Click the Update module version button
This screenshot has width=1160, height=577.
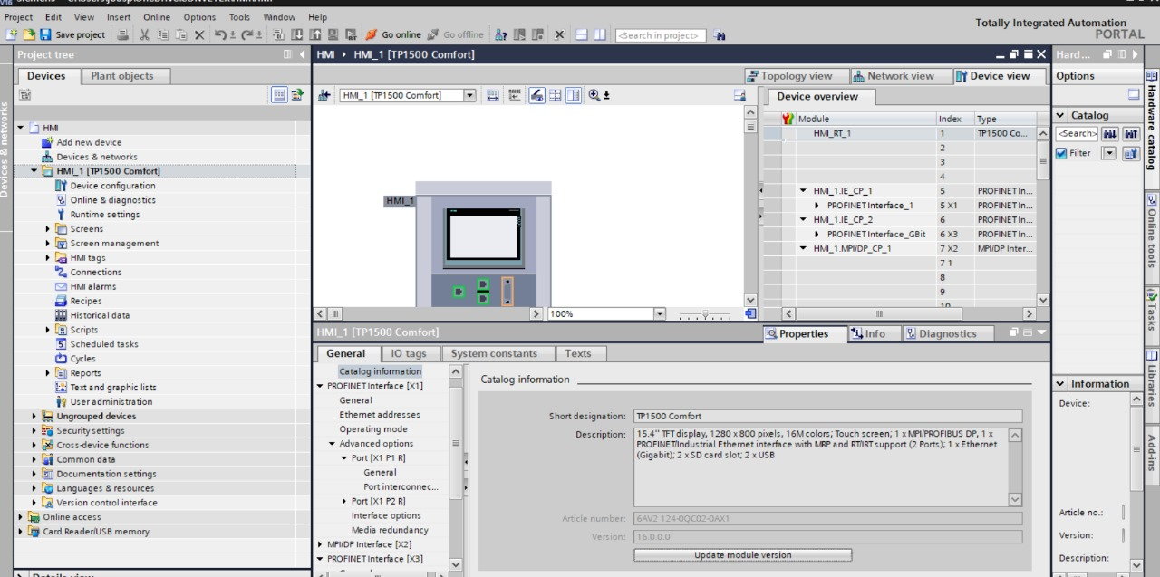(x=742, y=554)
